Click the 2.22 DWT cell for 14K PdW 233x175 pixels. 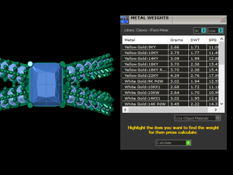(x=197, y=104)
